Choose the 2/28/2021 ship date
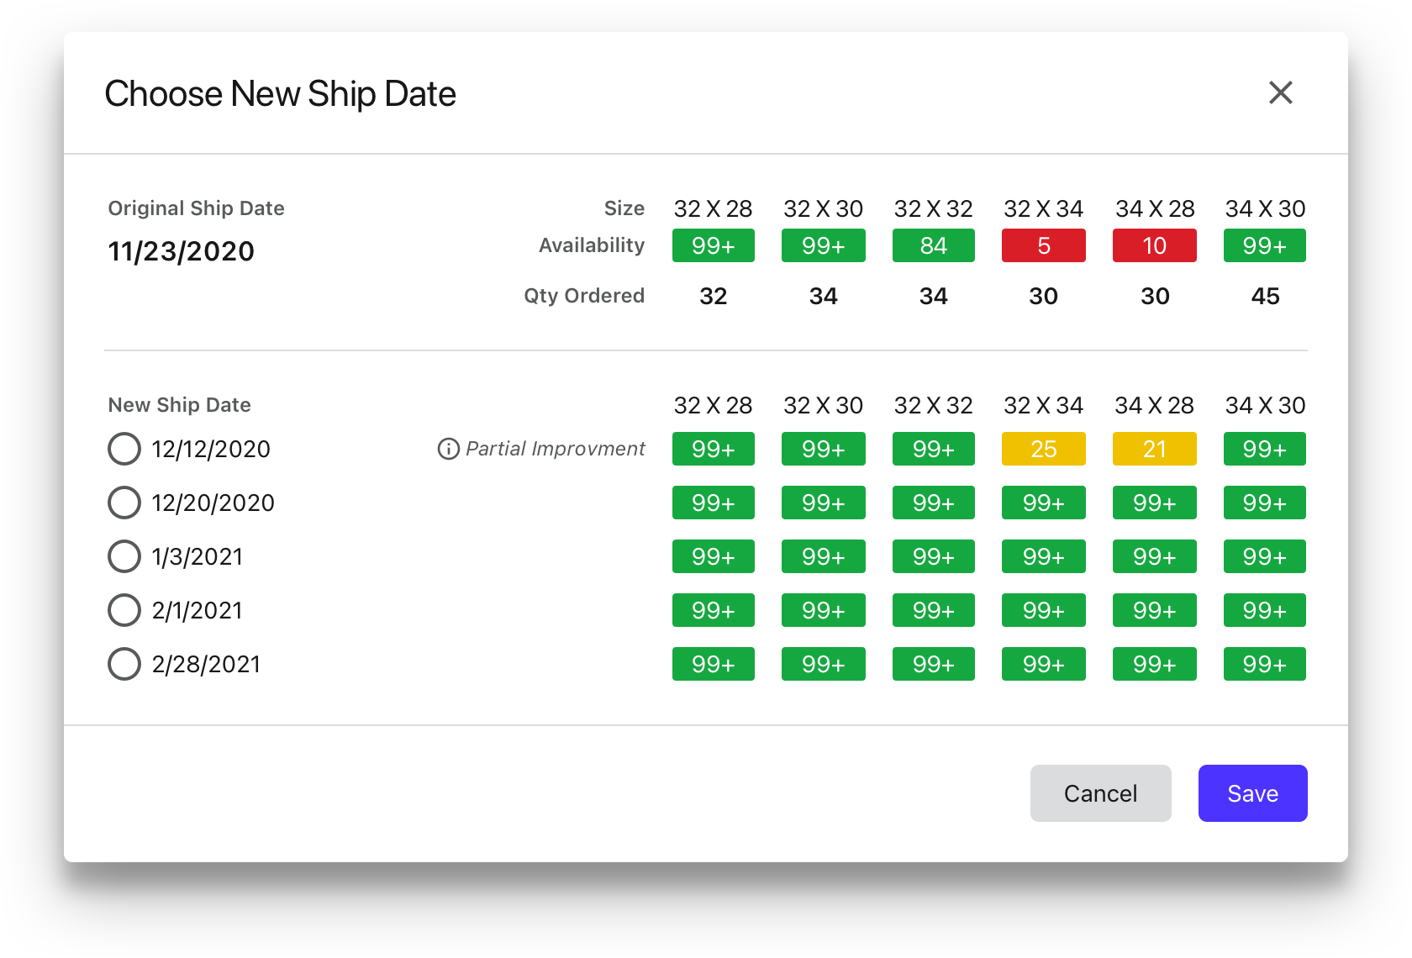Image resolution: width=1412 pixels, height=958 pixels. pos(124,664)
